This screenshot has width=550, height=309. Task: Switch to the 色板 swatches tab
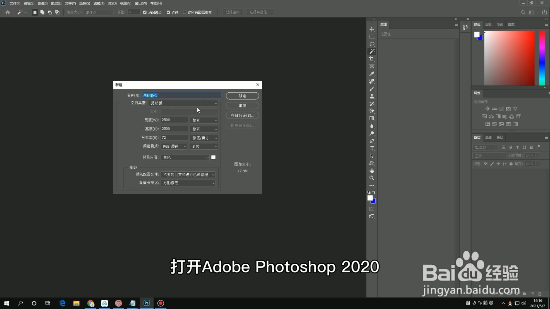(x=488, y=24)
